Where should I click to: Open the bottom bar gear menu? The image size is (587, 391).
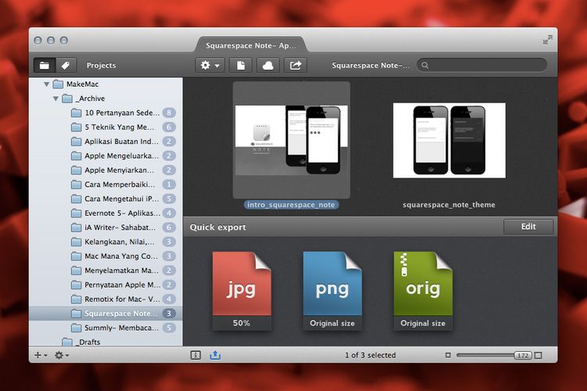click(x=61, y=355)
